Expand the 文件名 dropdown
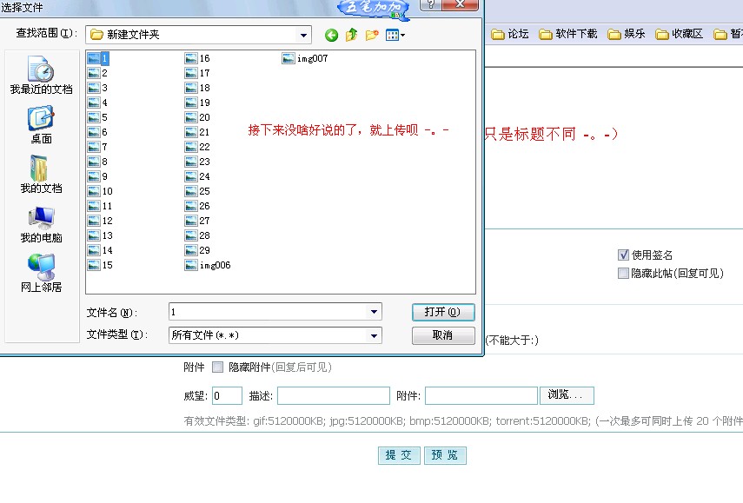The image size is (743, 503). pos(375,312)
